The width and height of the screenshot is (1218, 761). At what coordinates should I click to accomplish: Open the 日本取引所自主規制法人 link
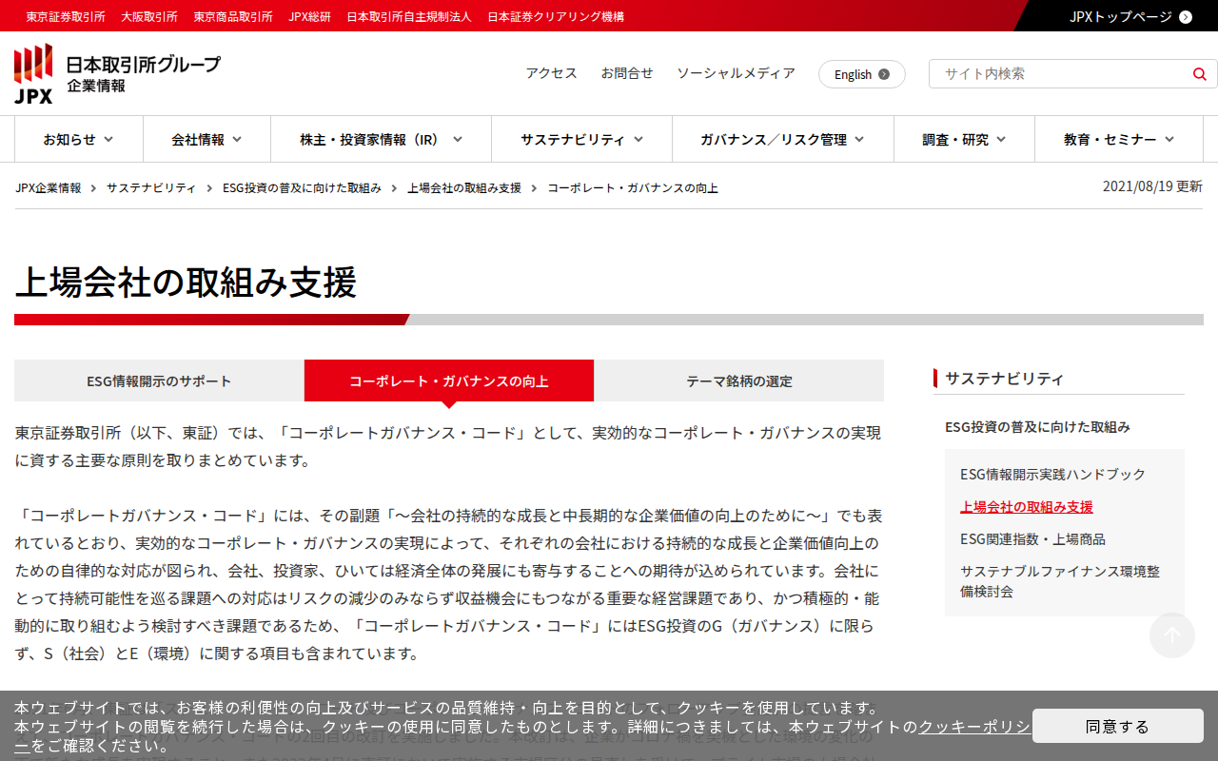point(409,16)
